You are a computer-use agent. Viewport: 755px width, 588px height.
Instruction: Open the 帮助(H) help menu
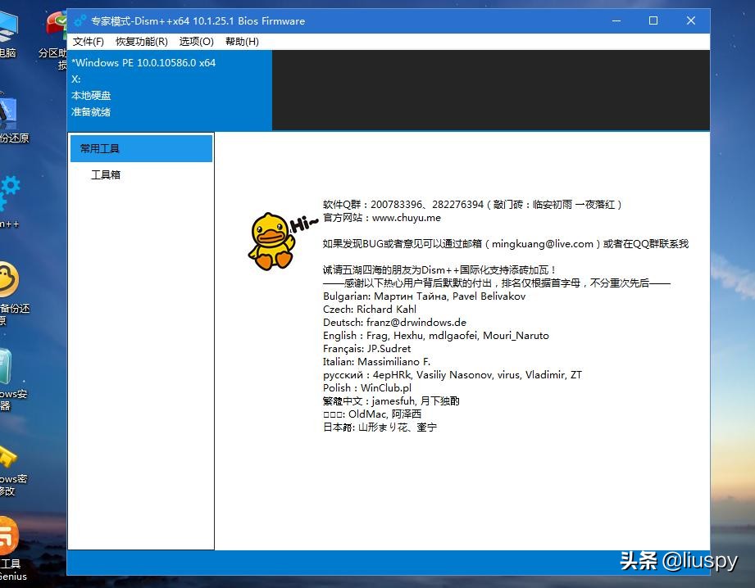pyautogui.click(x=241, y=41)
